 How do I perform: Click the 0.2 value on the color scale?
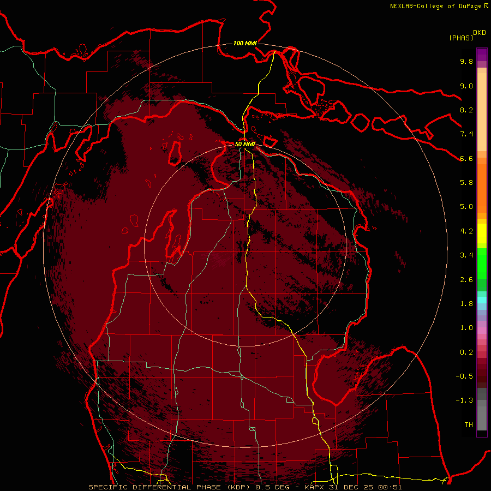pos(466,352)
